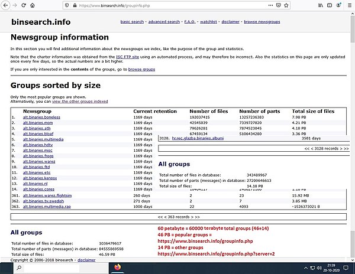355x274 pixels.
Task: Open the Firefox hamburger menu
Action: [350, 5]
